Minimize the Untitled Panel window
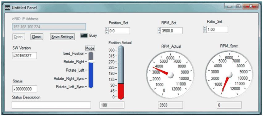This screenshot has width=263, height=116. click(x=230, y=7)
